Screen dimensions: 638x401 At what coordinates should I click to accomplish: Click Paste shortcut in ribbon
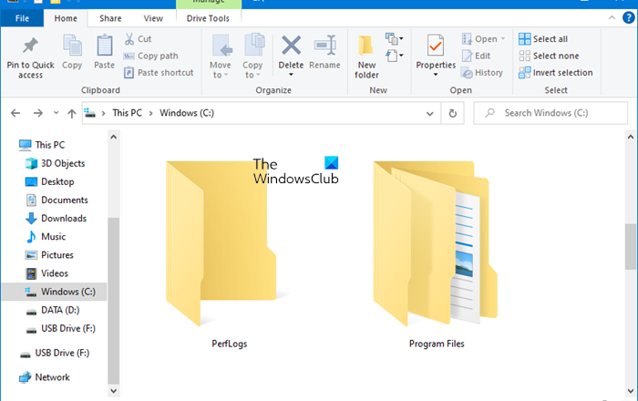(x=159, y=73)
